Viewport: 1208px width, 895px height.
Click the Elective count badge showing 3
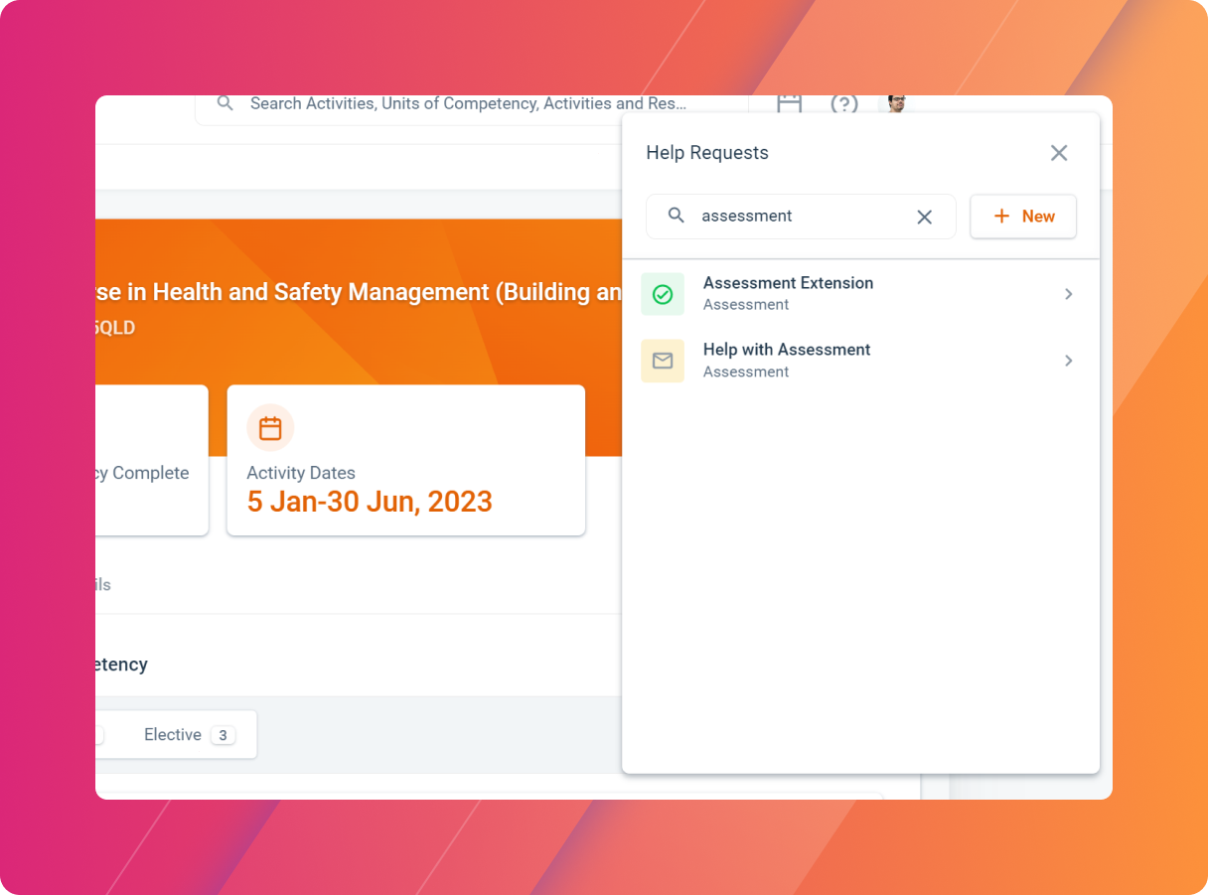point(223,735)
